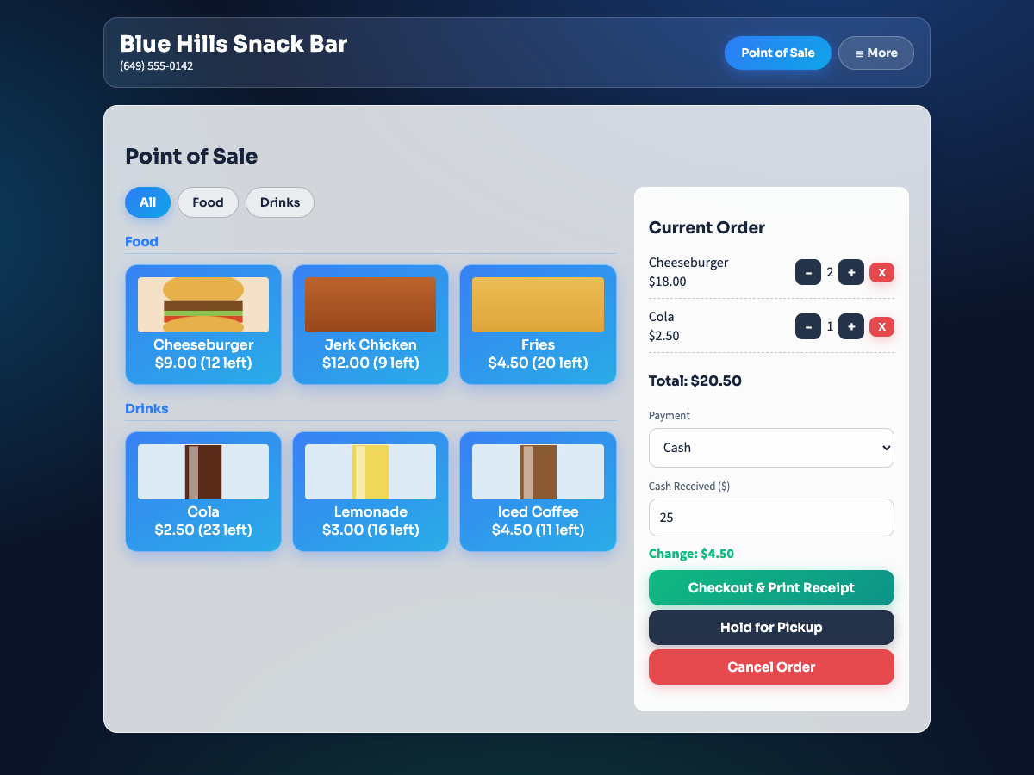Click the Point of Sale page heading
Screen dimensions: 1034x775
(x=191, y=156)
